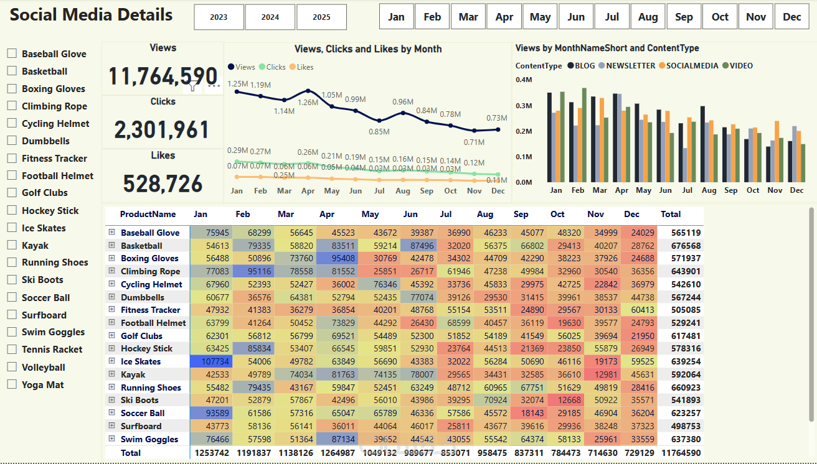Image resolution: width=817 pixels, height=464 pixels.
Task: Select the Volleyball slicer checkbox
Action: pyautogui.click(x=12, y=367)
